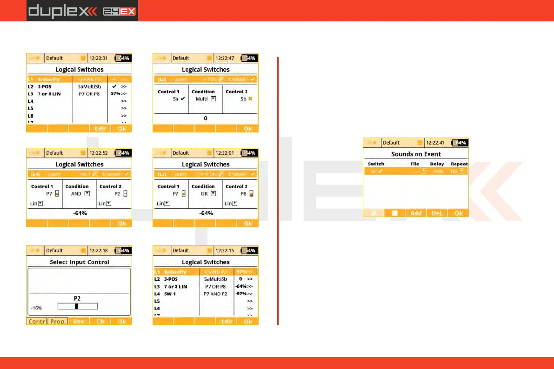
Task: Click the label edit icon in the [L4] header bar
Action: (x=94, y=174)
